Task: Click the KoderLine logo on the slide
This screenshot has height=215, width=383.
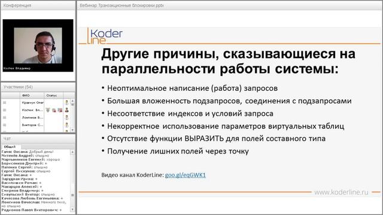Action: [105, 36]
